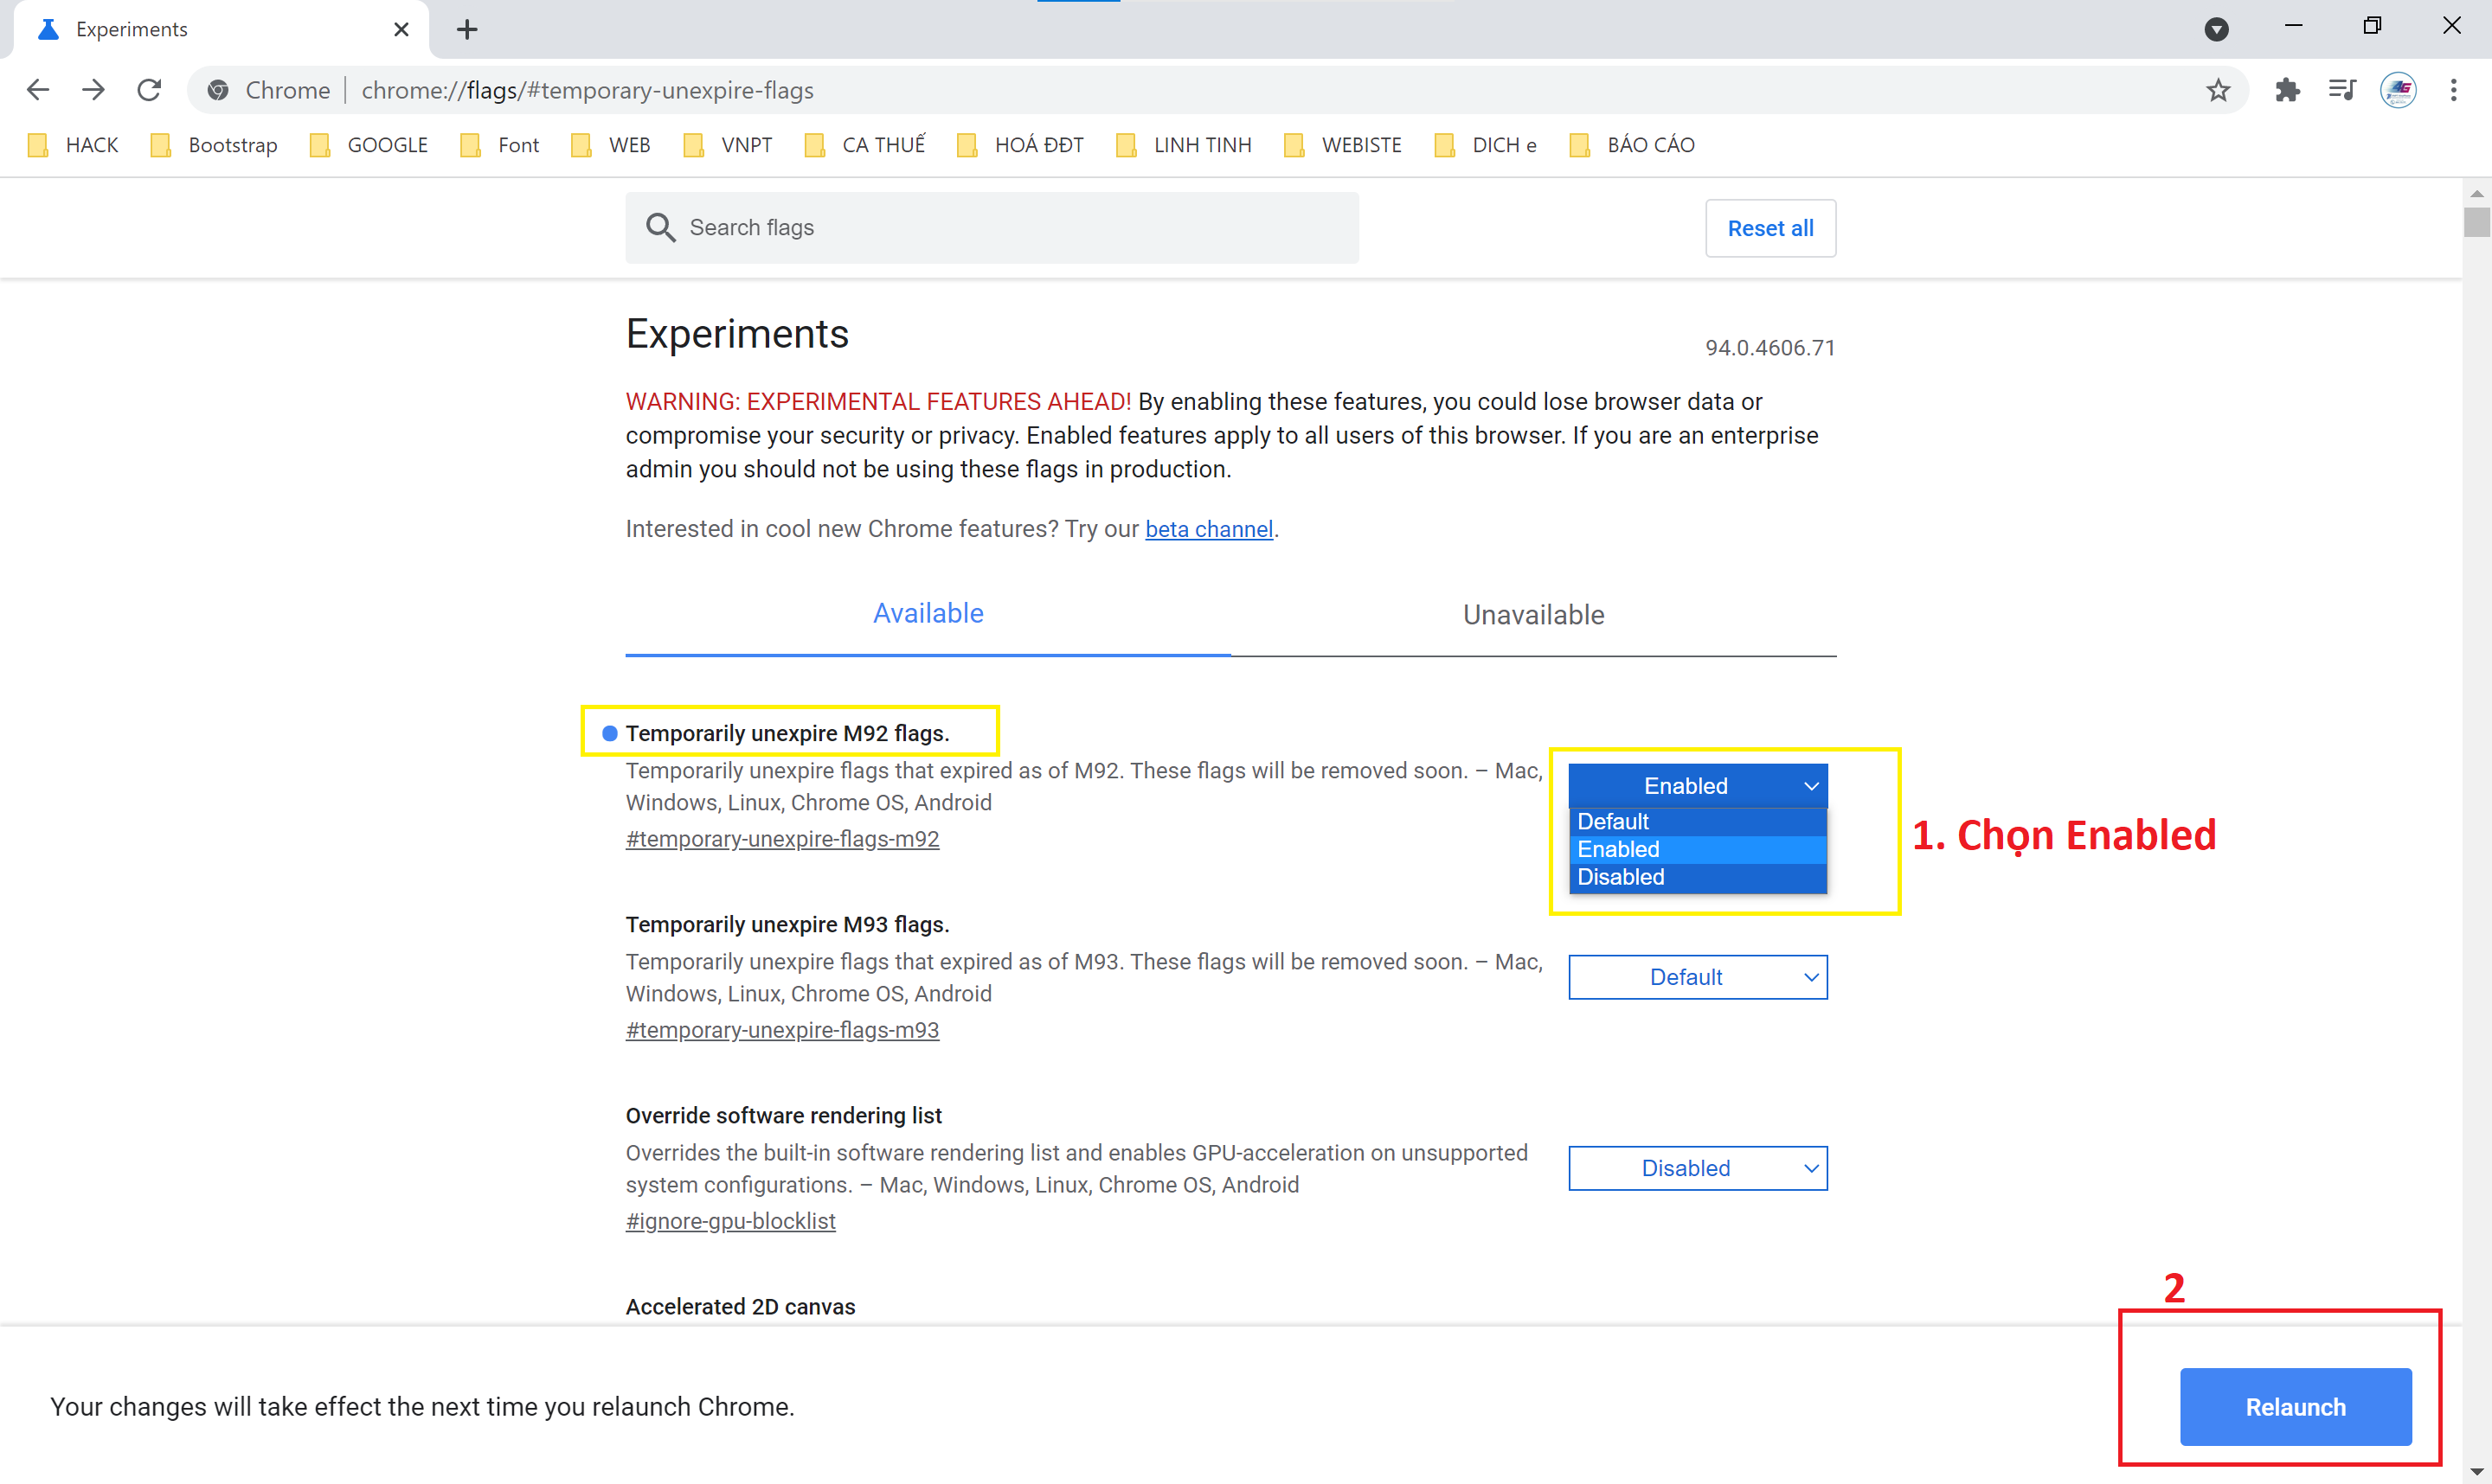This screenshot has height=1484, width=2492.
Task: Expand the M93 flags Default dropdown
Action: (1697, 977)
